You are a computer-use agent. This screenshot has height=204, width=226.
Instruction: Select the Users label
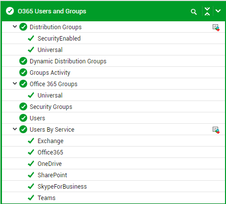coord(37,118)
